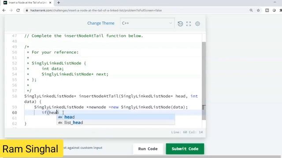Open editor settings gear icon

(197, 24)
